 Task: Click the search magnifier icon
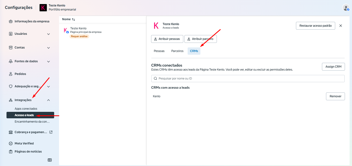point(155,78)
